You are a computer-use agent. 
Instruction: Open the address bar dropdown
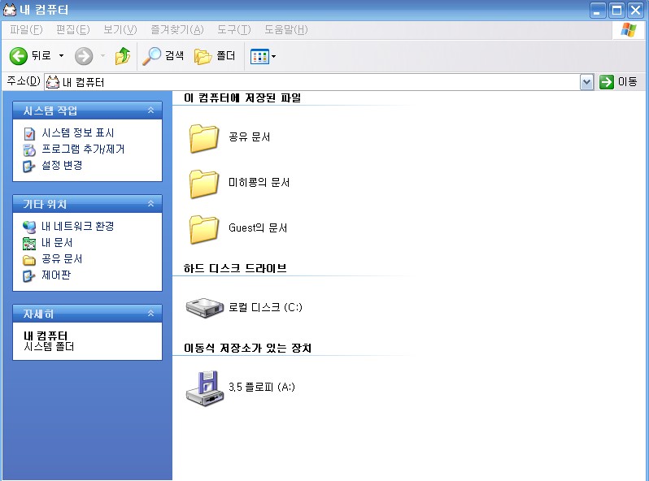pyautogui.click(x=586, y=82)
